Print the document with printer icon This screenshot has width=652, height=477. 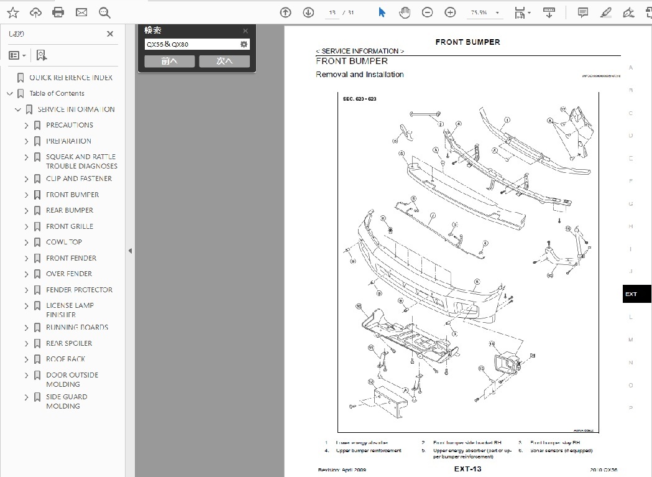pyautogui.click(x=58, y=12)
